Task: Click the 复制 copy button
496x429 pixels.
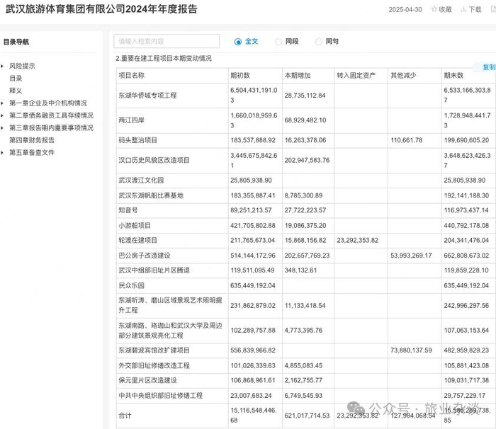Action: point(489,67)
